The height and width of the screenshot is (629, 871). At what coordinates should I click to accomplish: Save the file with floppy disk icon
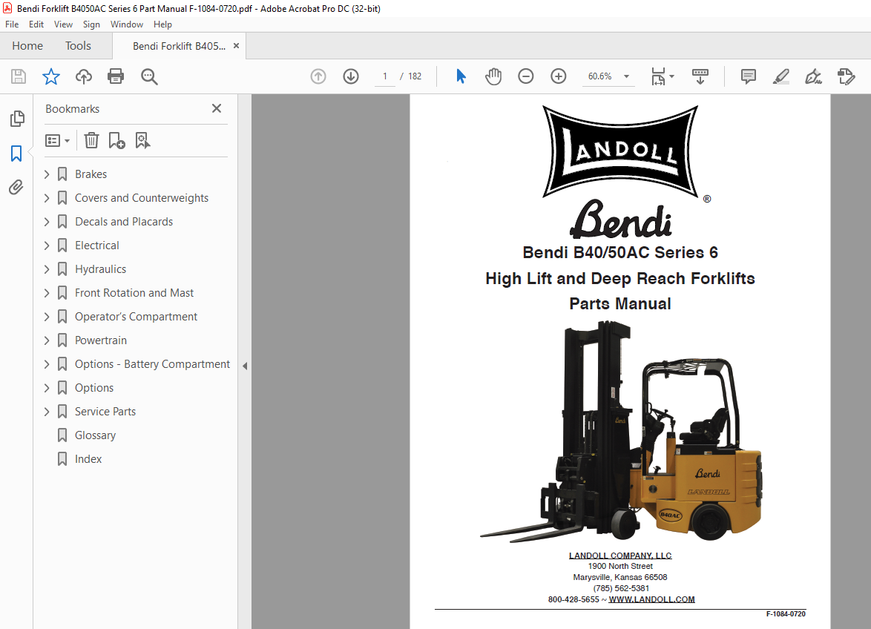(x=19, y=76)
